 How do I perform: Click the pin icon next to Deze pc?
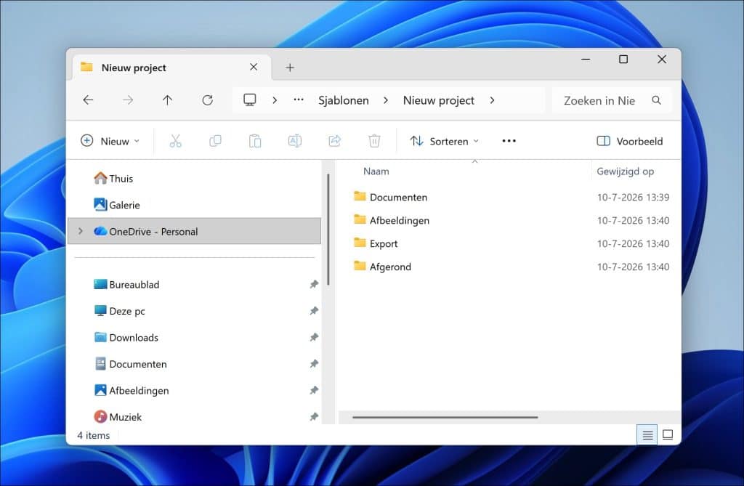314,311
